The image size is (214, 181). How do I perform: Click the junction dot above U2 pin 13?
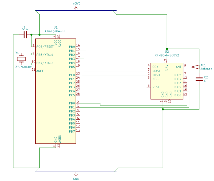click(167, 49)
